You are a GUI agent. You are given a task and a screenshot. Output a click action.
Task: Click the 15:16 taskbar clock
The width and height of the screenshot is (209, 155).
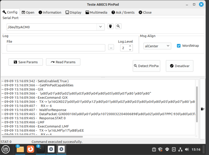pos(196,149)
